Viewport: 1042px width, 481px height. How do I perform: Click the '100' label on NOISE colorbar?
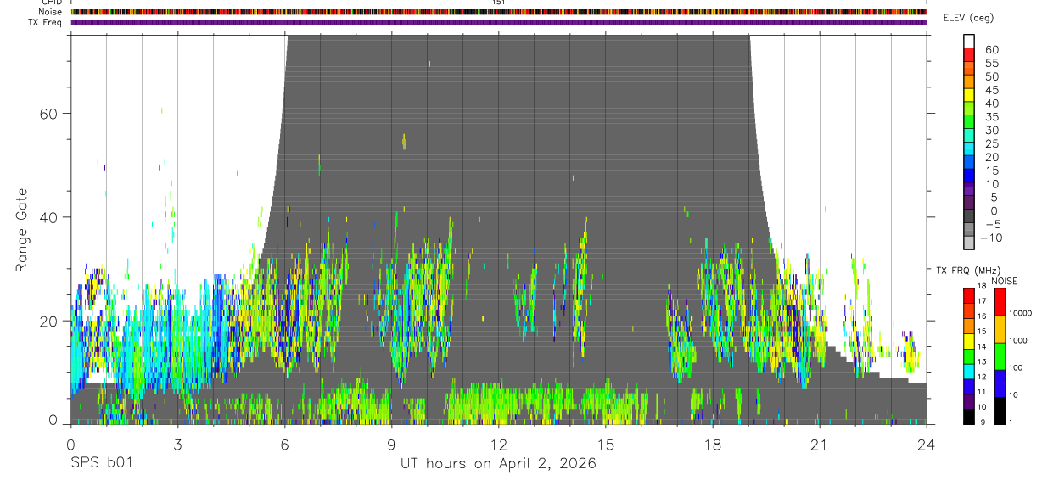coord(1017,368)
